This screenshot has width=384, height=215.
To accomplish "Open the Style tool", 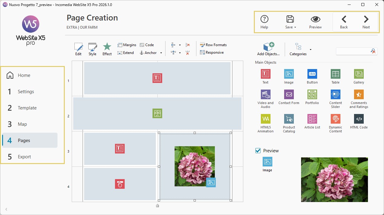I will pos(92,49).
